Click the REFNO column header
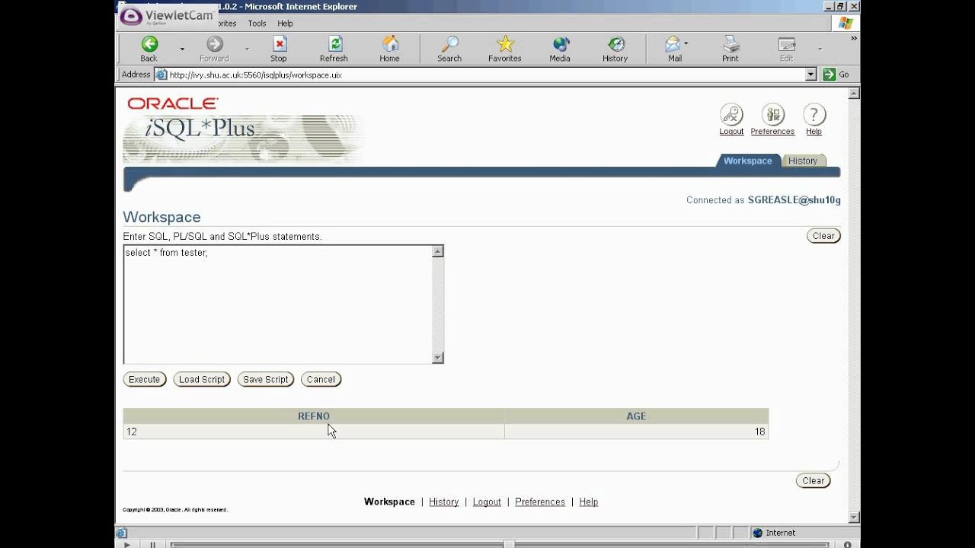This screenshot has height=548, width=975. 314,416
